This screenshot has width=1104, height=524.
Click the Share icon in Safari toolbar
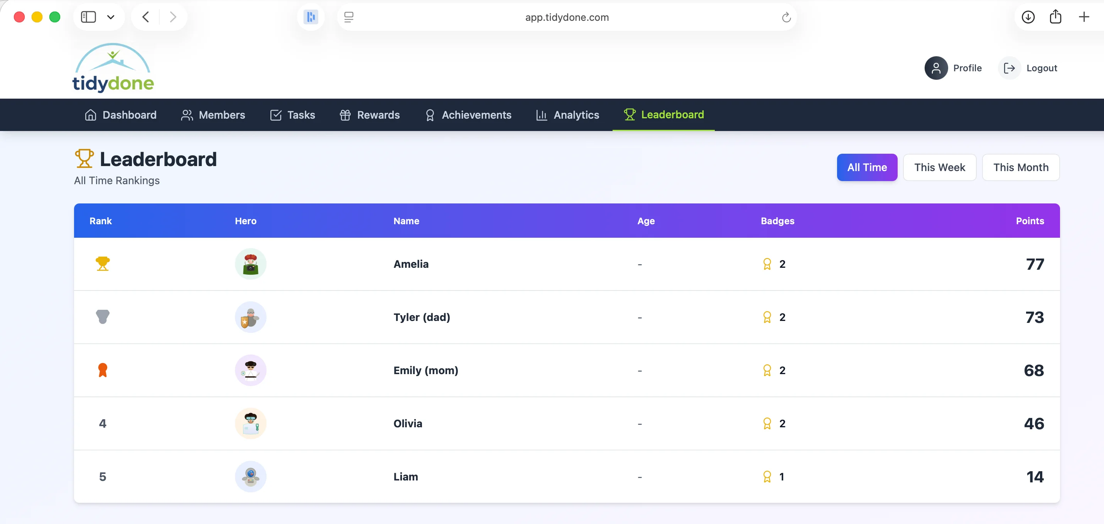click(1055, 17)
